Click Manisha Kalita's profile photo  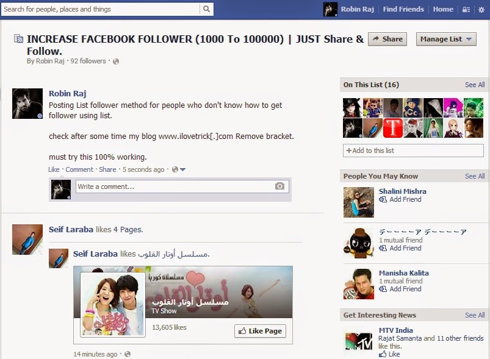click(x=359, y=284)
